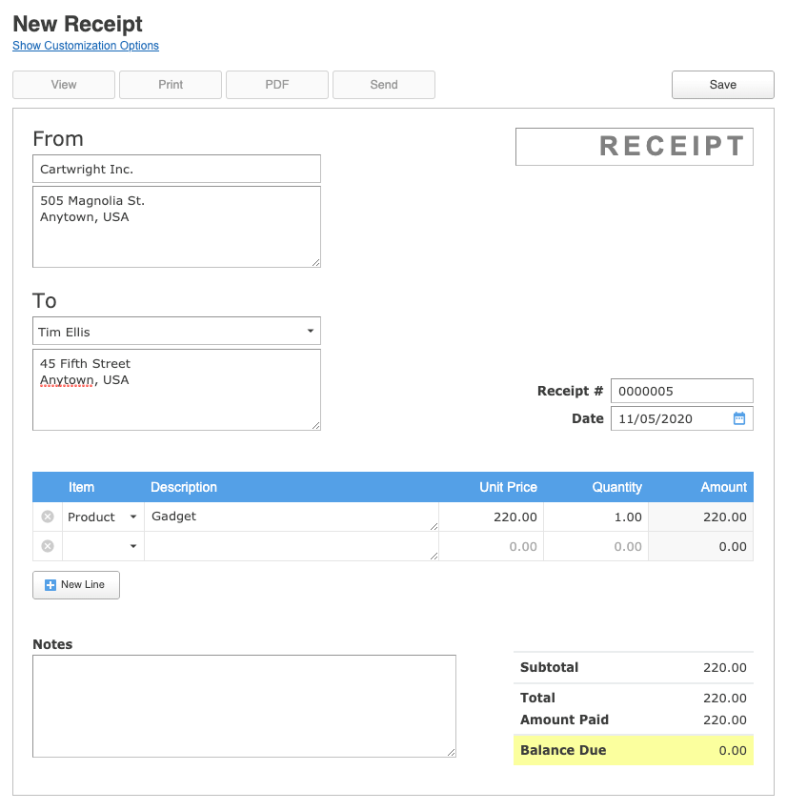Image resolution: width=787 pixels, height=811 pixels.
Task: Click the Quantity column header
Action: tap(616, 487)
